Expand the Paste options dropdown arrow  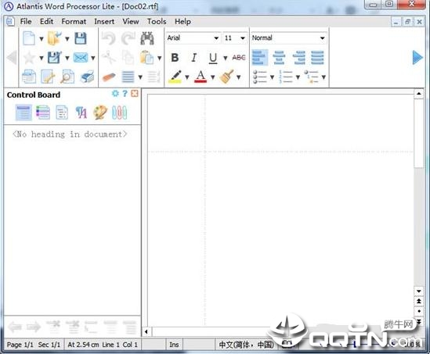point(159,58)
